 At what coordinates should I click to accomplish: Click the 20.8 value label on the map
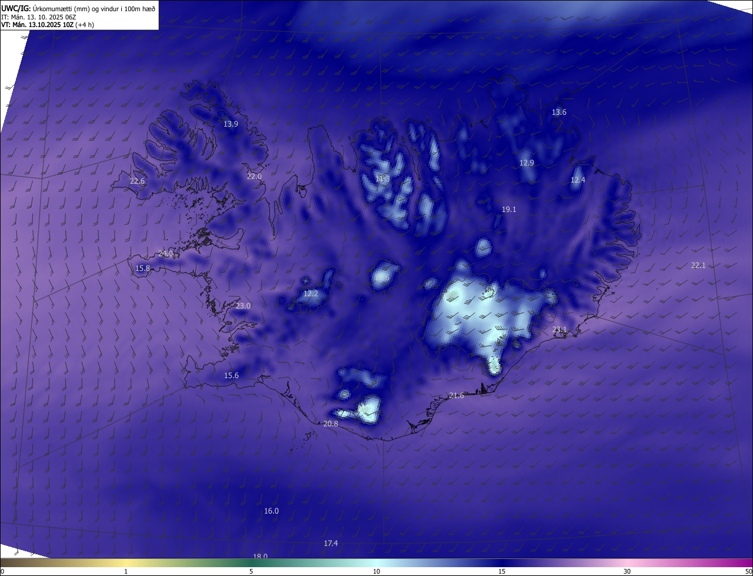(x=331, y=424)
